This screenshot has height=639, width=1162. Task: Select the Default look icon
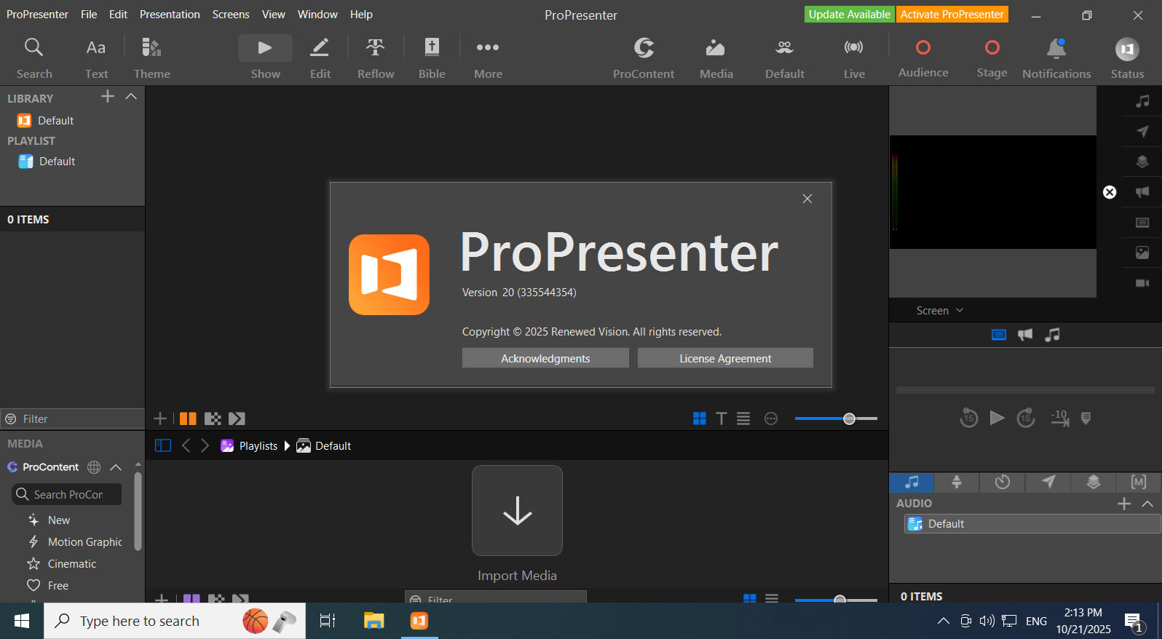(x=785, y=58)
